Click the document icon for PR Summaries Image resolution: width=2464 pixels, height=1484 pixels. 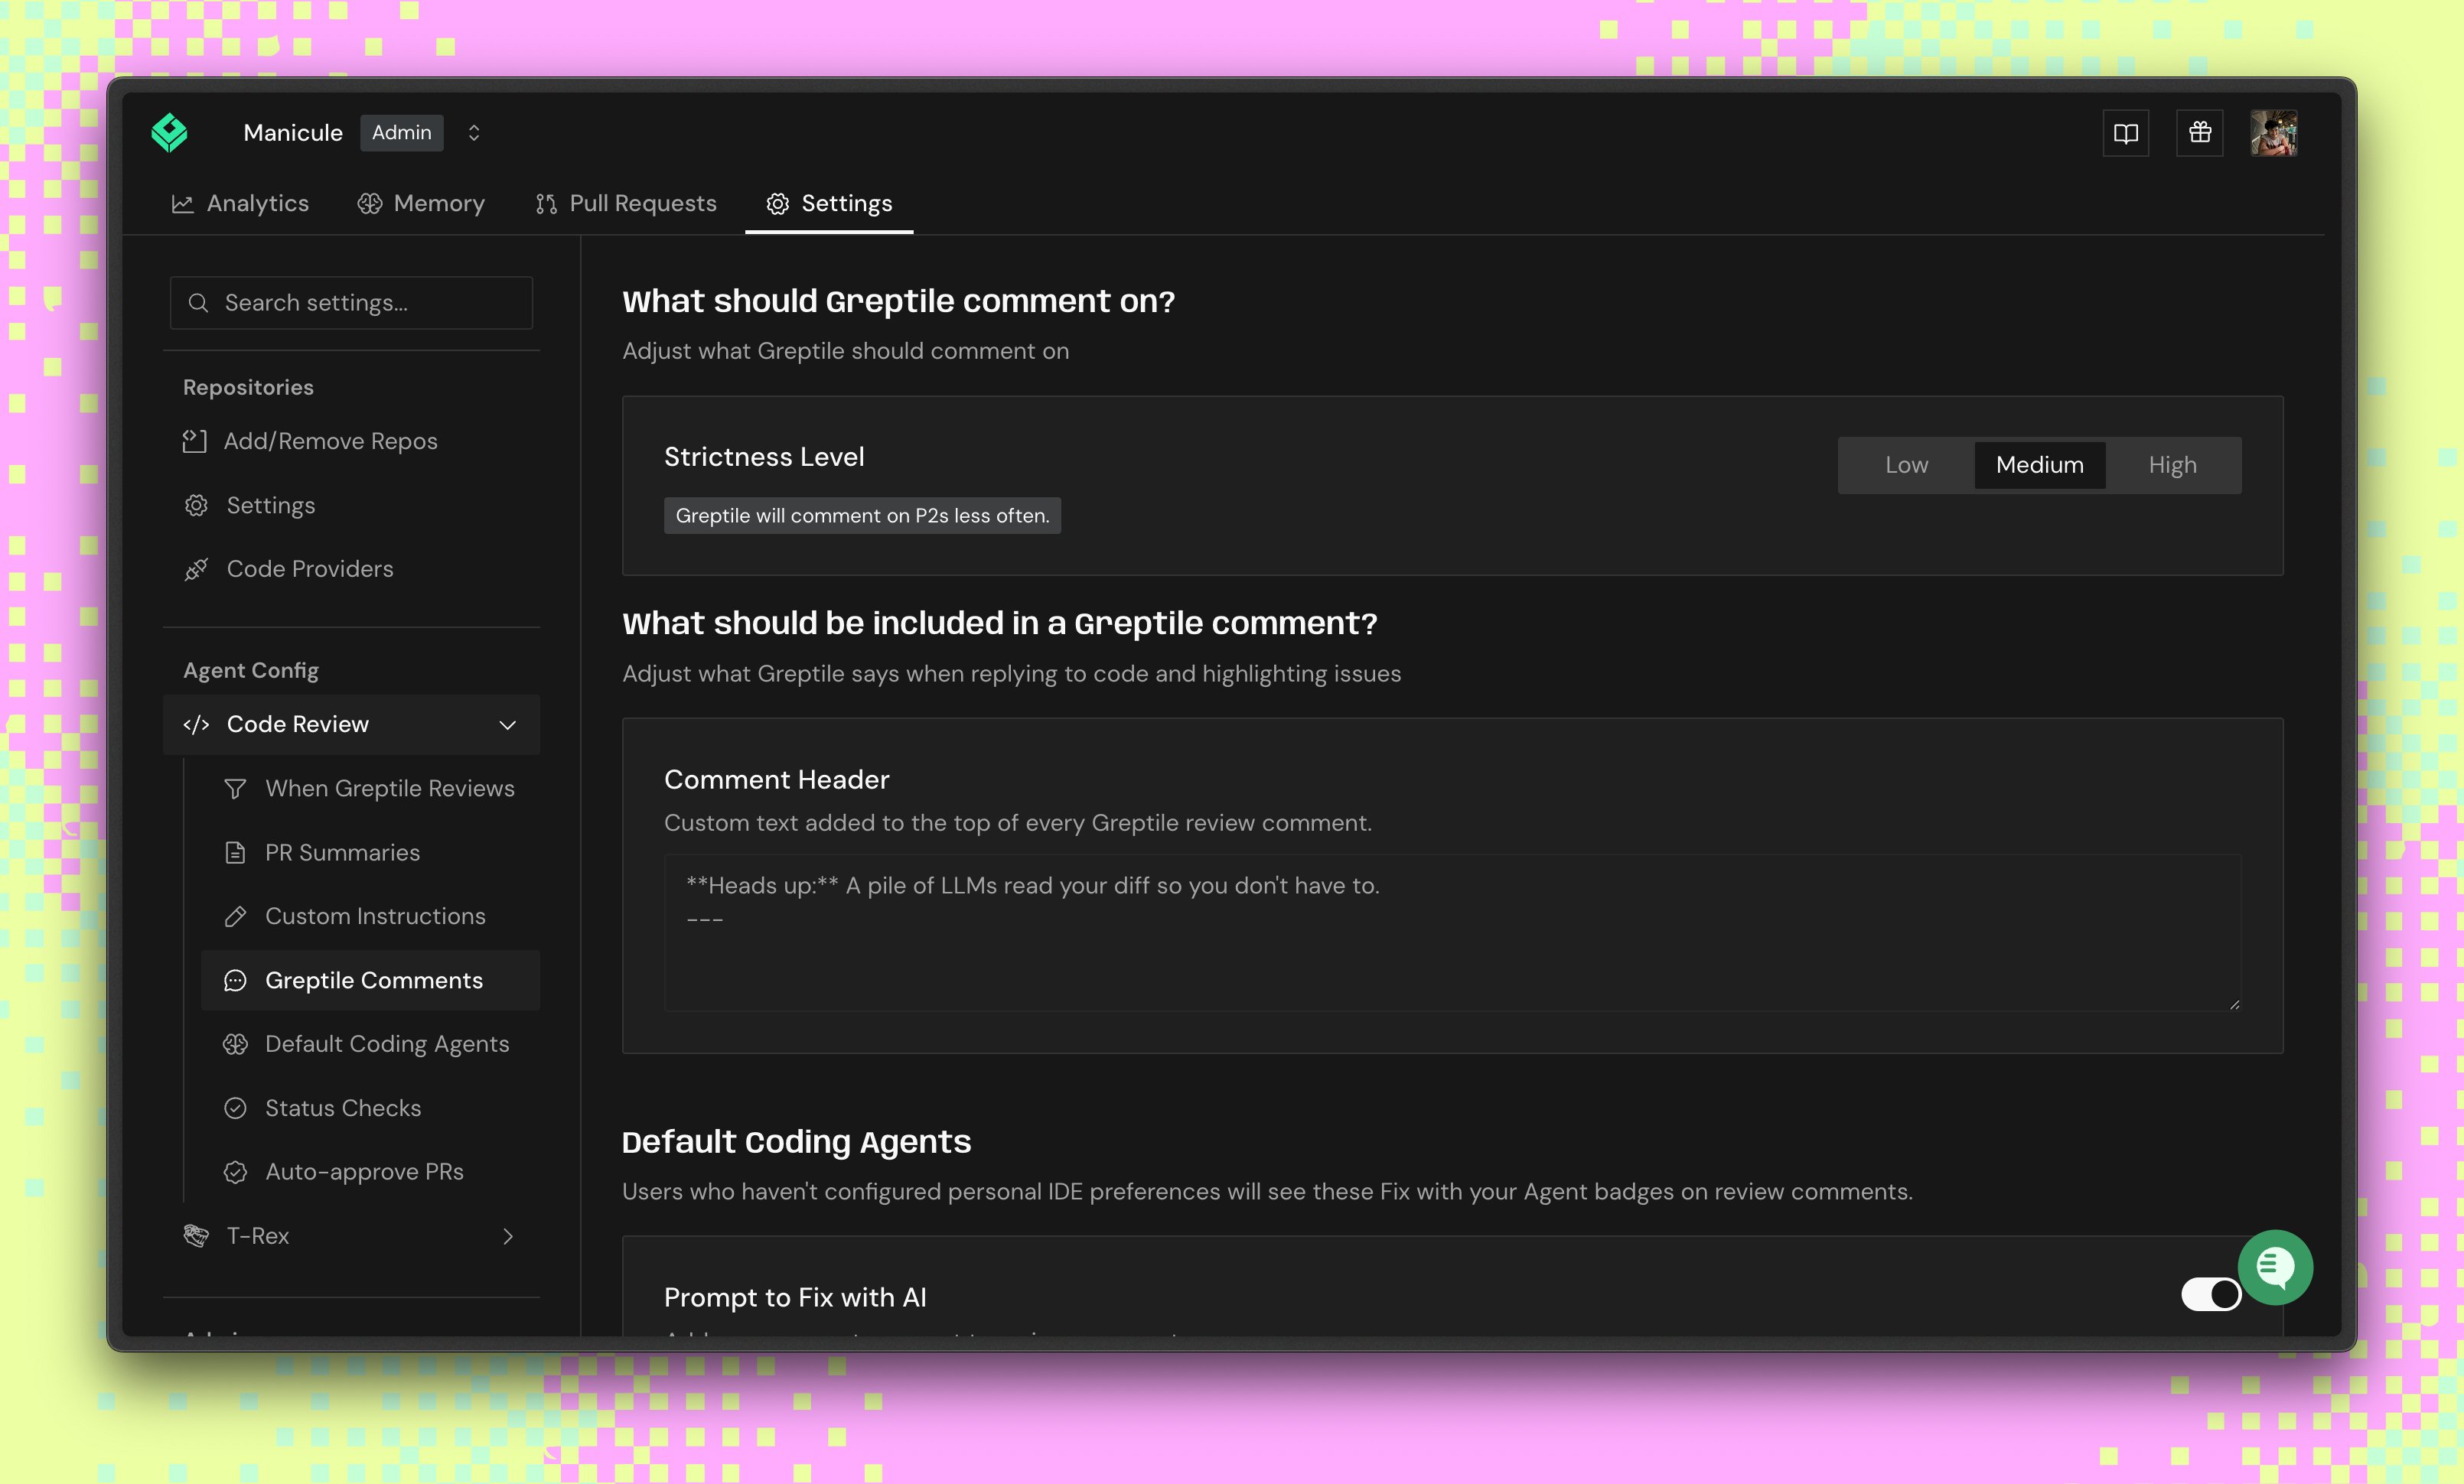click(235, 852)
